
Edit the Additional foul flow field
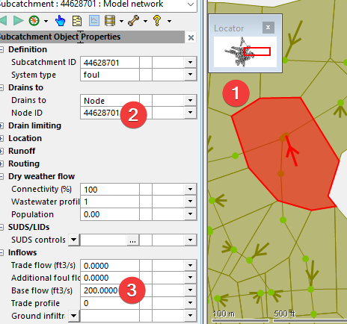click(110, 278)
